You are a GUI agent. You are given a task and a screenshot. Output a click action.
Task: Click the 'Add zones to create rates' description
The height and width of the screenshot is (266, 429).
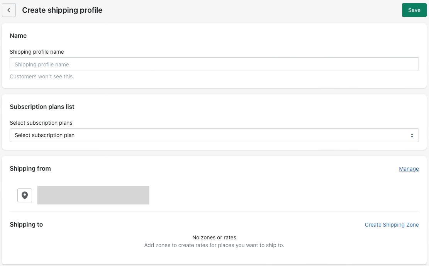214,245
